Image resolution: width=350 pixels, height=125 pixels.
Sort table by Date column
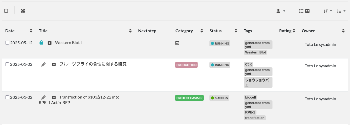[x=31, y=31]
